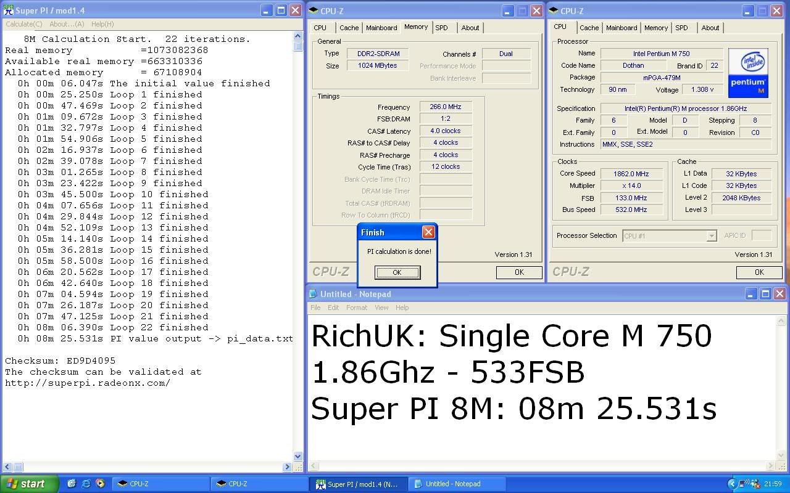Click title icon of CPU-Z processor window
The image size is (790, 493).
point(554,10)
